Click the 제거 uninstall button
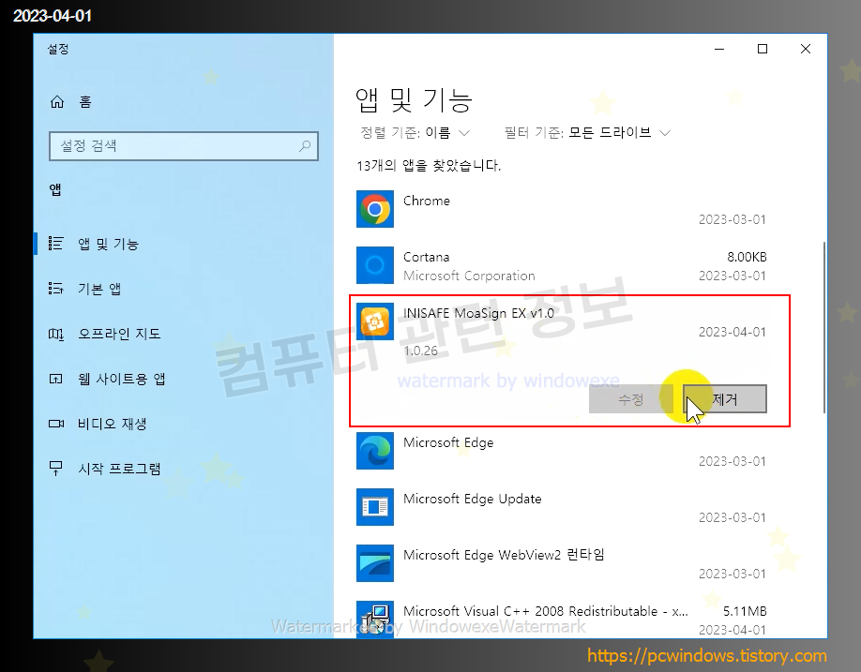The height and width of the screenshot is (672, 861). coord(725,399)
